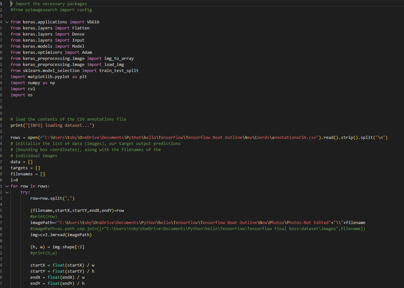Collapse the import block fold chevron at VGG16 line
This screenshot has height=288, width=404.
click(7, 22)
